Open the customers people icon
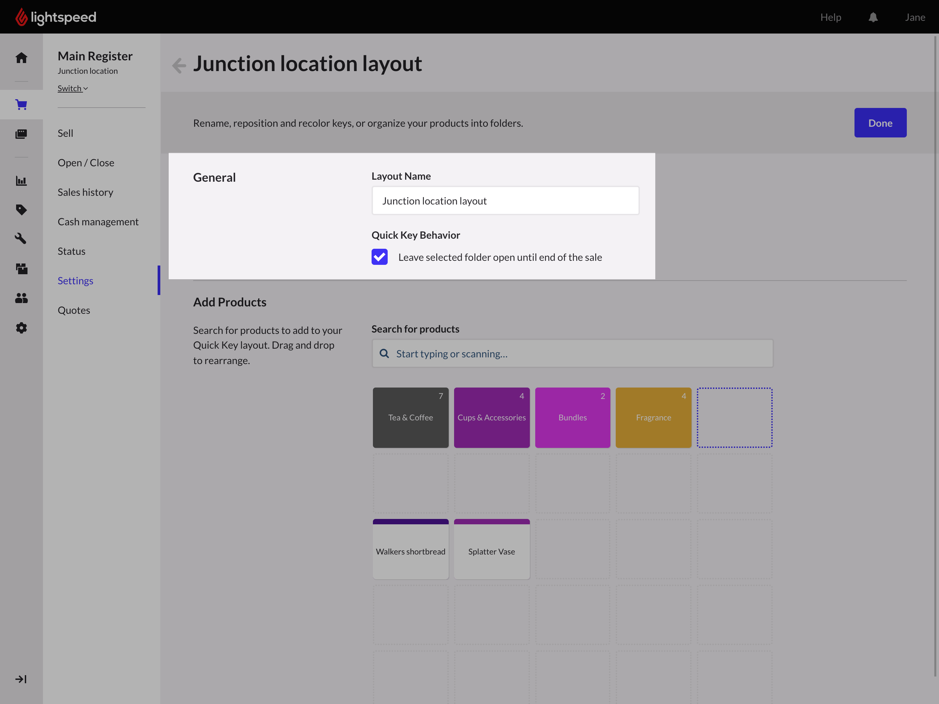Screen dimensions: 939x704 click(21, 298)
